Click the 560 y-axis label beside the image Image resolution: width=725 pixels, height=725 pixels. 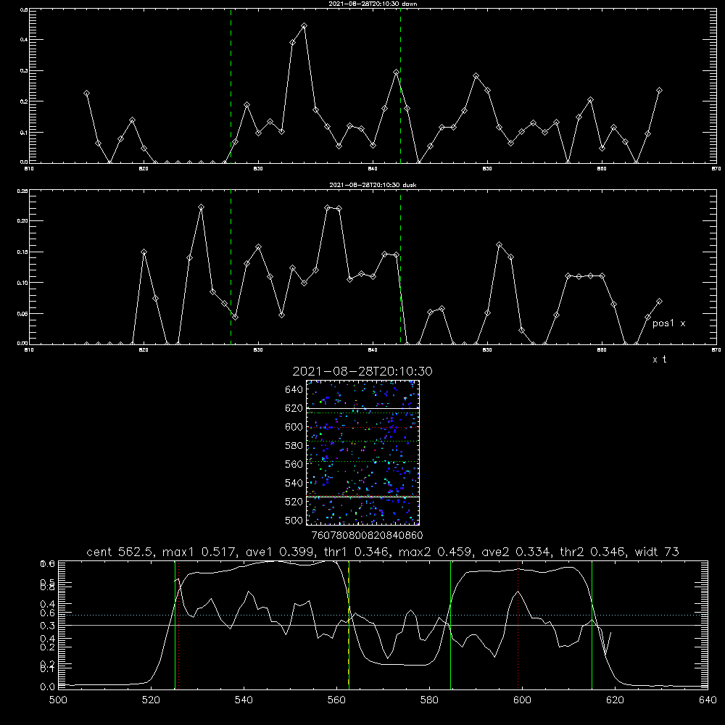(294, 464)
